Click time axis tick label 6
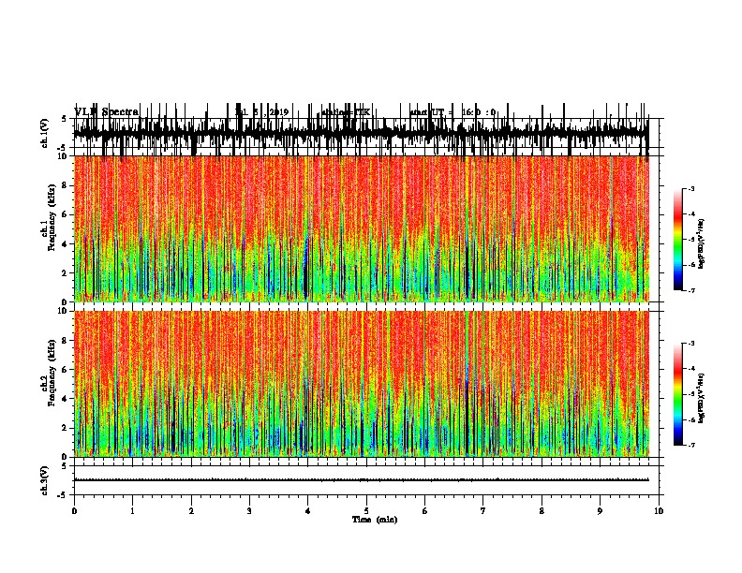Screen dimensions: 742x573 (x=425, y=511)
